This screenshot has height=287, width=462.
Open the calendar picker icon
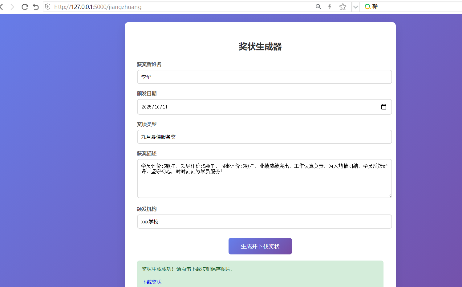(384, 107)
